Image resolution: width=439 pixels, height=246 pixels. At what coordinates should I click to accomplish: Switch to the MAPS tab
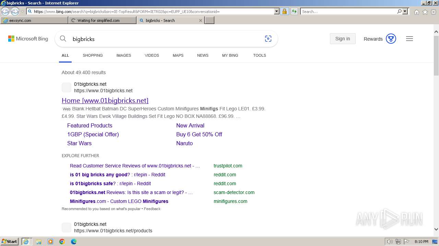(x=178, y=55)
